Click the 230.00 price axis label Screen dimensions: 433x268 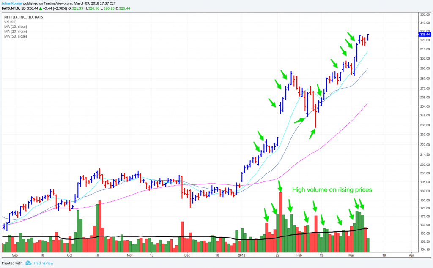point(425,135)
